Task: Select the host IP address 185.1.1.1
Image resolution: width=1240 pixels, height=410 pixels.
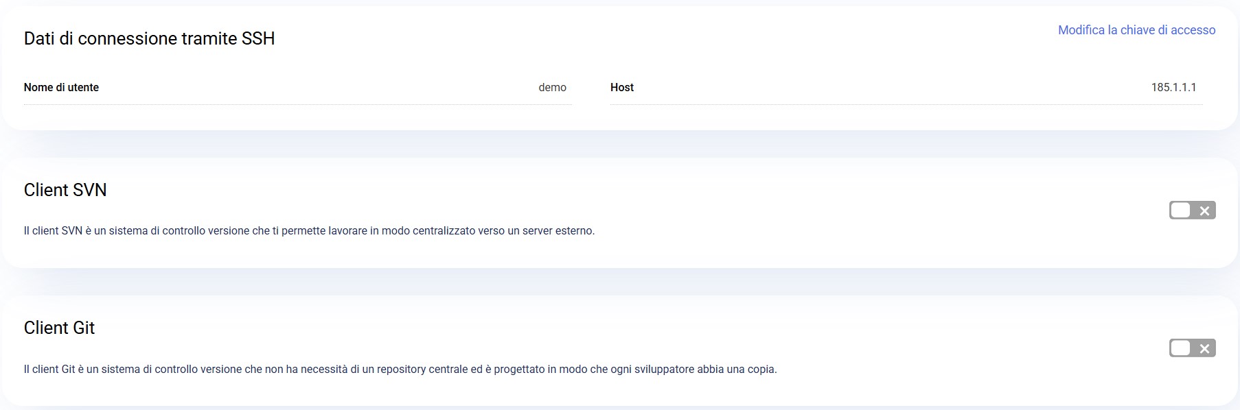Action: [x=1173, y=88]
